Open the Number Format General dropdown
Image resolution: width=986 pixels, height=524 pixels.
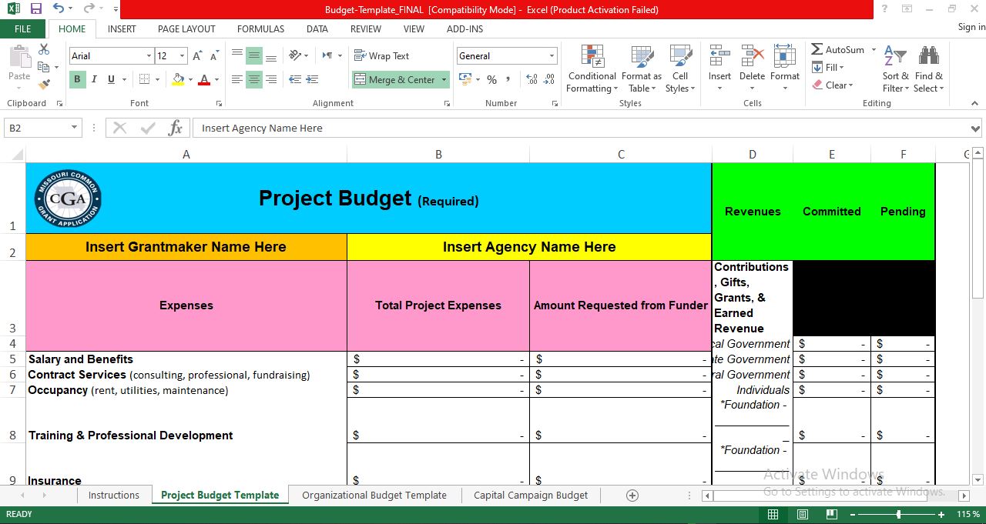[550, 55]
